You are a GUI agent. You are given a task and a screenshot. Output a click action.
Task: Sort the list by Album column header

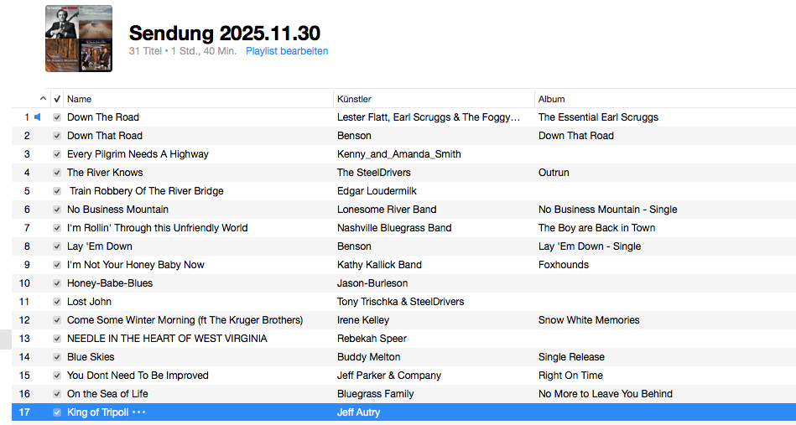click(x=552, y=99)
